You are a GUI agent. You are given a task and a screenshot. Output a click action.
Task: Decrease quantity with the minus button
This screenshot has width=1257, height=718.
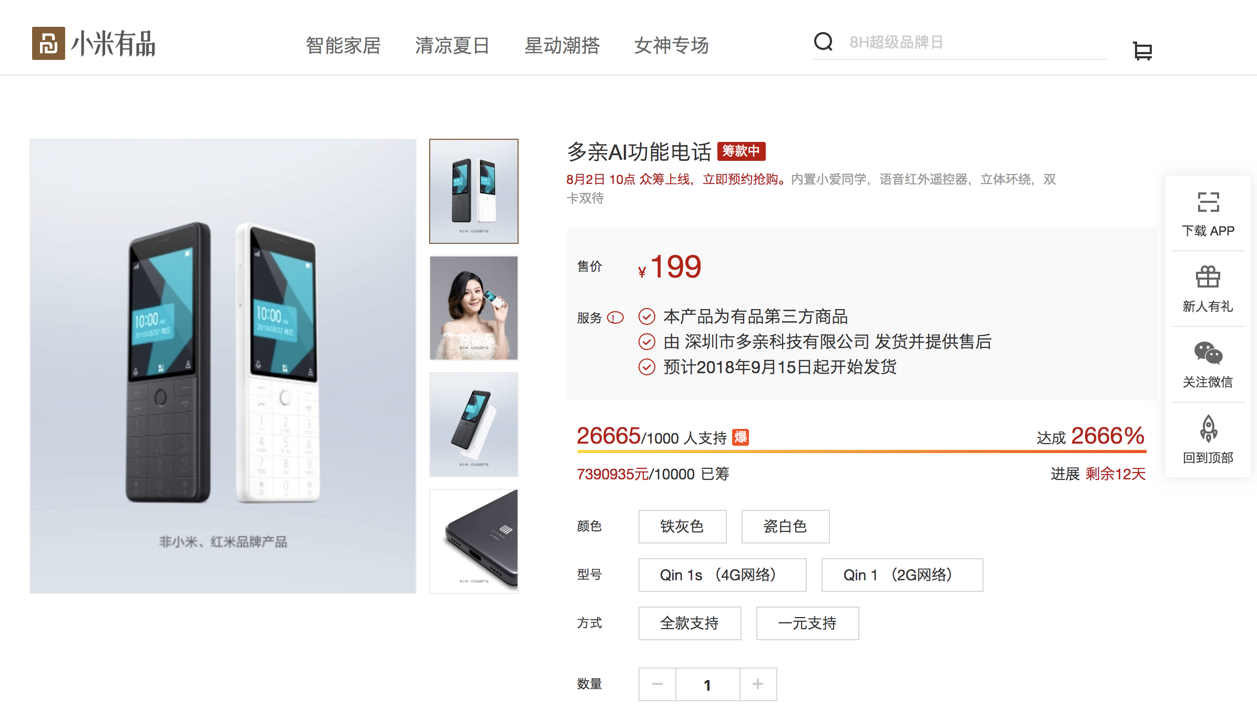pos(657,684)
